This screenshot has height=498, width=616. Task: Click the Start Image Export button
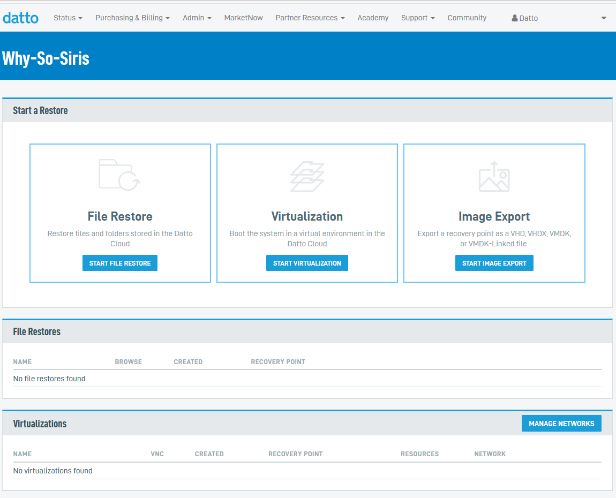494,263
